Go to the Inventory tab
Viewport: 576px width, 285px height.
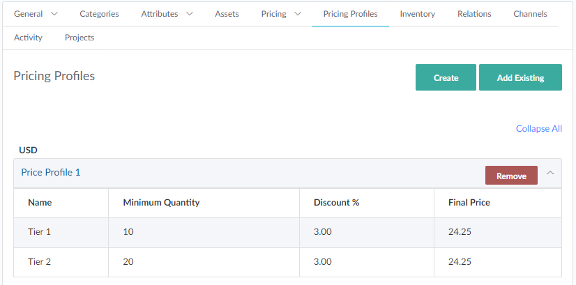pyautogui.click(x=417, y=14)
